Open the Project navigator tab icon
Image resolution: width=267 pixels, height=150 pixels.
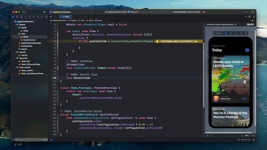tap(13, 17)
